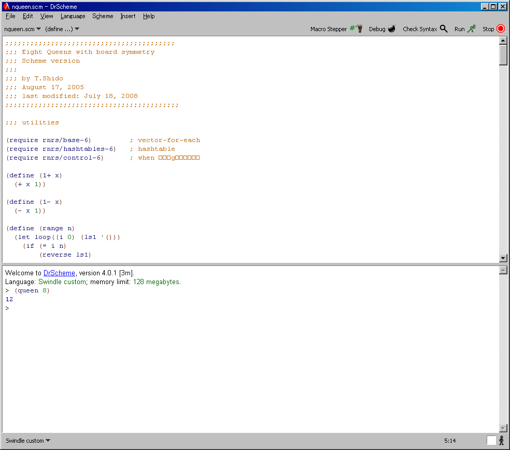
Task: Open the Edit menu
Action: pyautogui.click(x=27, y=16)
